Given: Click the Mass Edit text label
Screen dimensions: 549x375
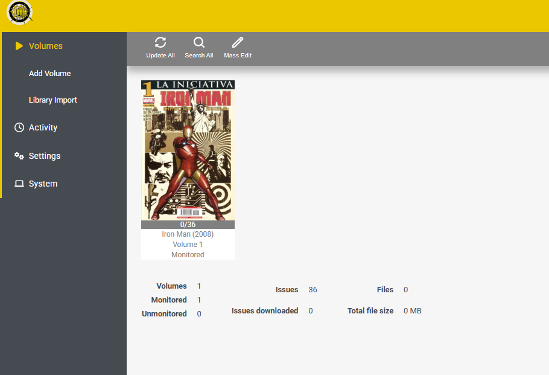Looking at the screenshot, I should click(x=238, y=56).
